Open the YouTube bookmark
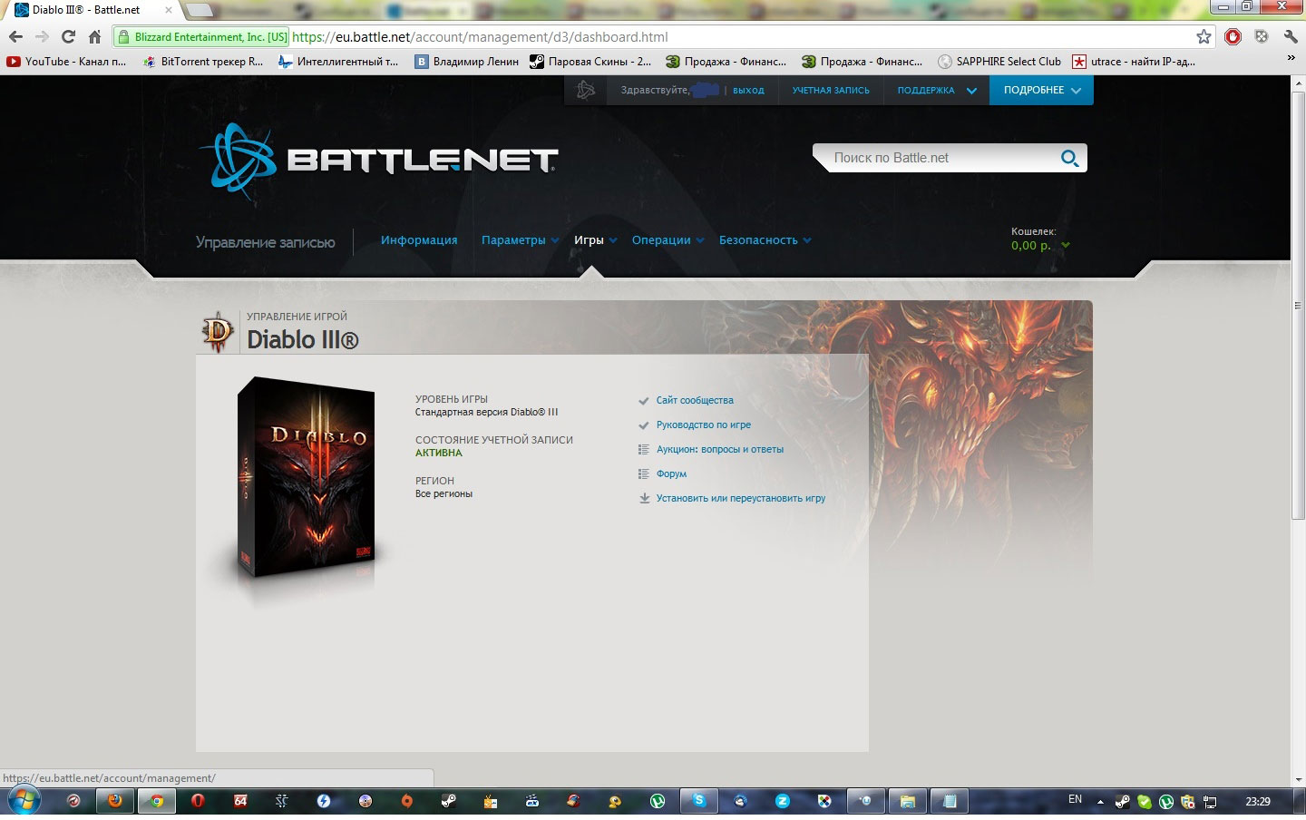 pyautogui.click(x=66, y=62)
